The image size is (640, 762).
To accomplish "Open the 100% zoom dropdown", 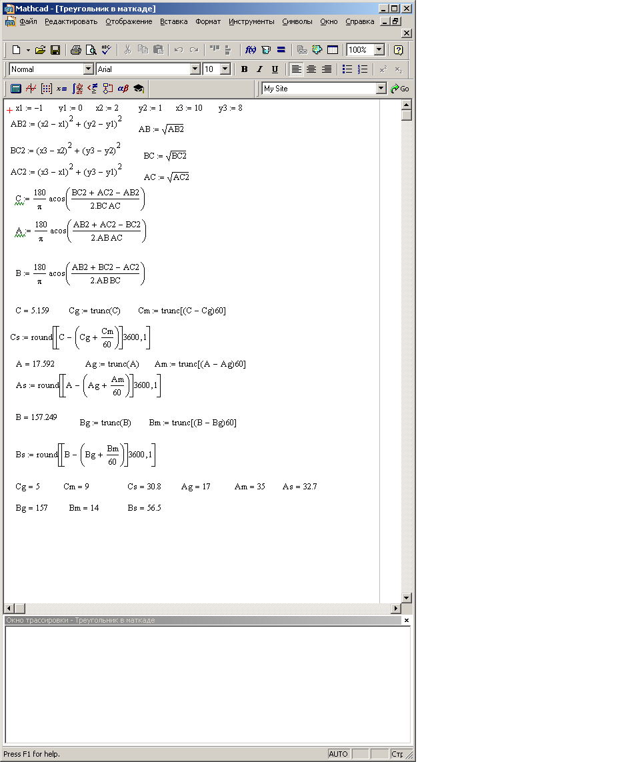I will pyautogui.click(x=379, y=49).
